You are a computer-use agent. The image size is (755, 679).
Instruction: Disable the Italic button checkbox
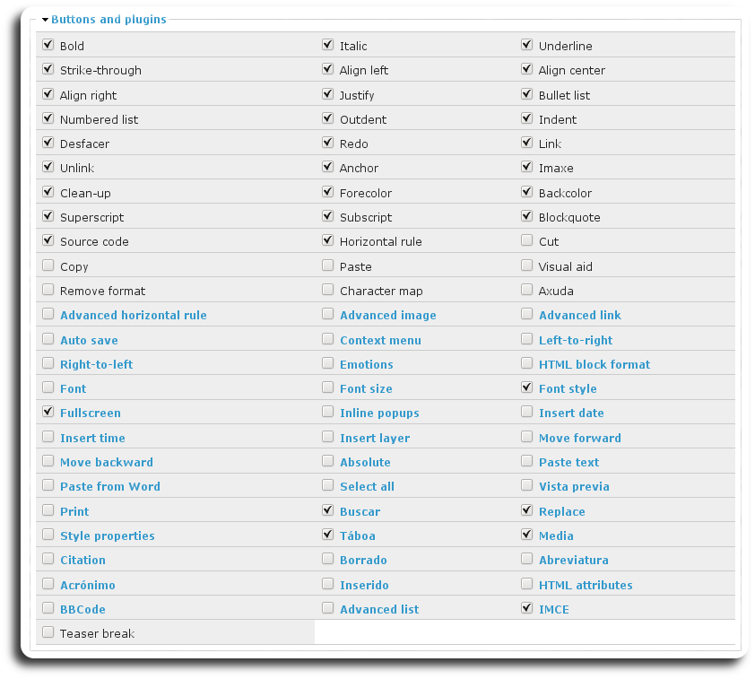click(328, 45)
